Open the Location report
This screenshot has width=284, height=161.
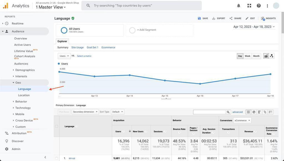coord(24,95)
